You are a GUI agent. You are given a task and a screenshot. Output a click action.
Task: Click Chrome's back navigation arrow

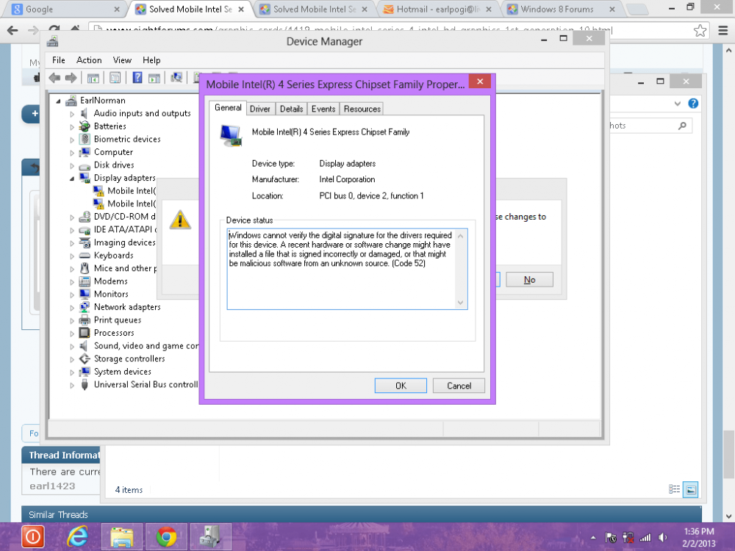[x=12, y=31]
